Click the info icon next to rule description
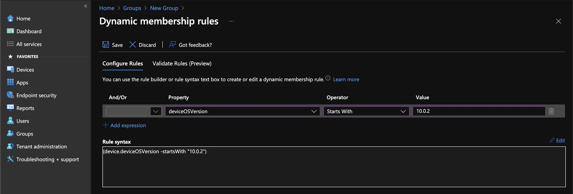The height and width of the screenshot is (194, 573). click(328, 78)
